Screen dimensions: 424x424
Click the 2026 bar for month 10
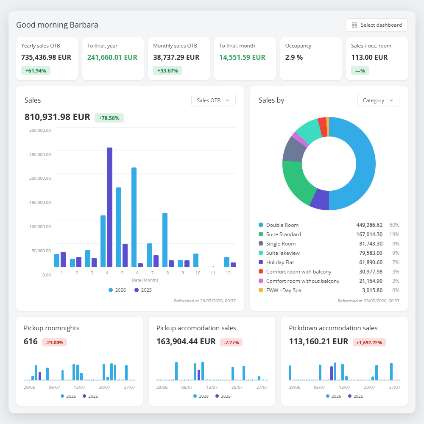pyautogui.click(x=196, y=260)
